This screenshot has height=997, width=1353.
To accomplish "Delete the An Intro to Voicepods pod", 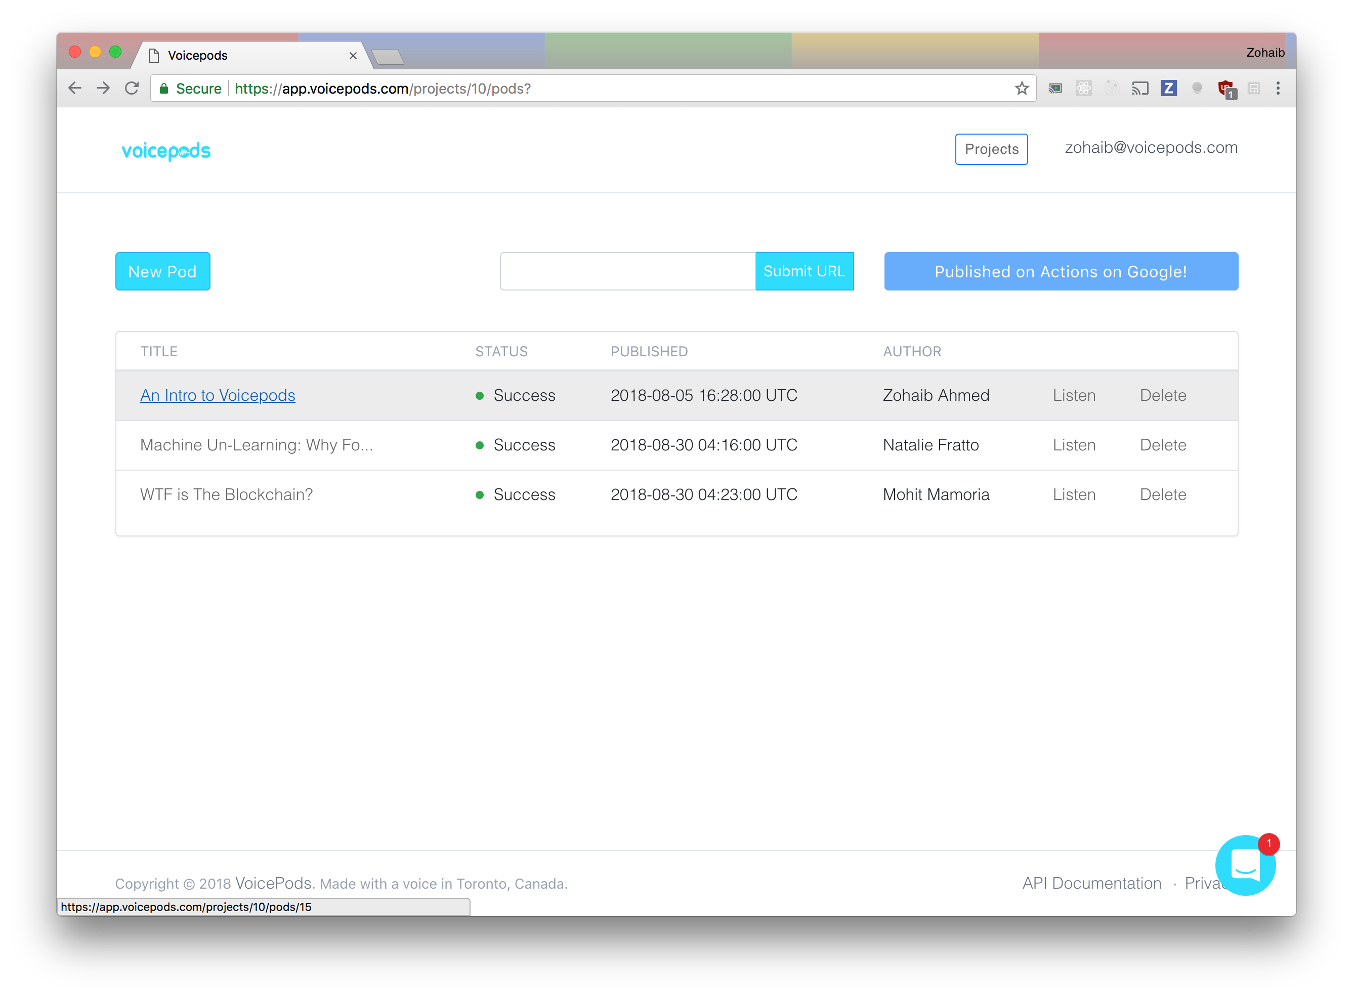I will (x=1162, y=395).
